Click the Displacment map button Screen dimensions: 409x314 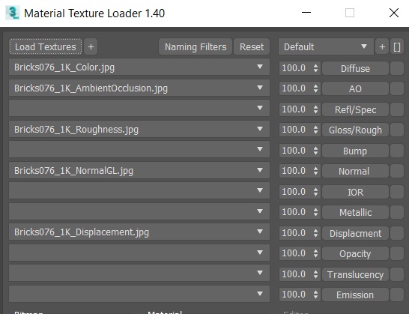pos(355,233)
